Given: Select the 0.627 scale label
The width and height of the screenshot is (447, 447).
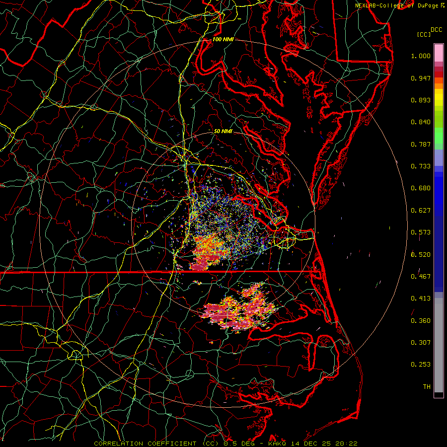Looking at the screenshot, I should tap(421, 211).
